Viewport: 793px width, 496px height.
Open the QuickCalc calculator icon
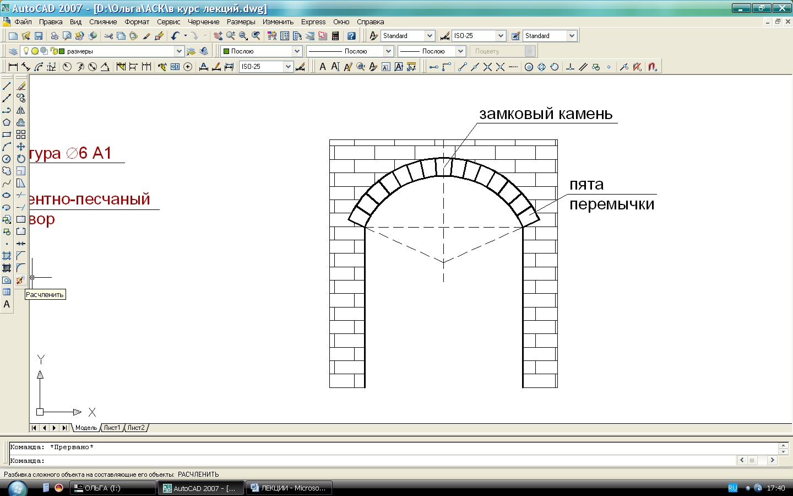pos(335,36)
